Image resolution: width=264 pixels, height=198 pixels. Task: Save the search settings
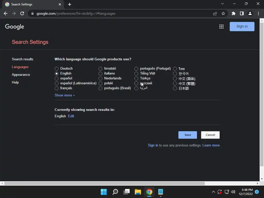pyautogui.click(x=188, y=135)
